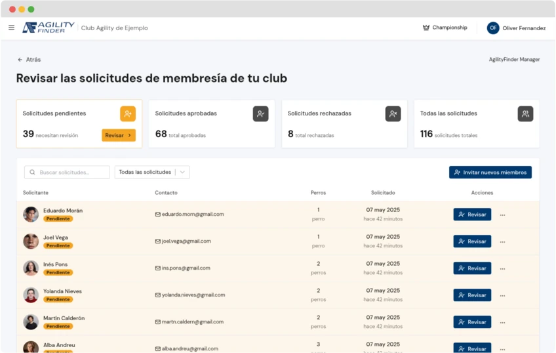Go back using the Atrás link
Viewport: 556px width, 353px height.
29,59
